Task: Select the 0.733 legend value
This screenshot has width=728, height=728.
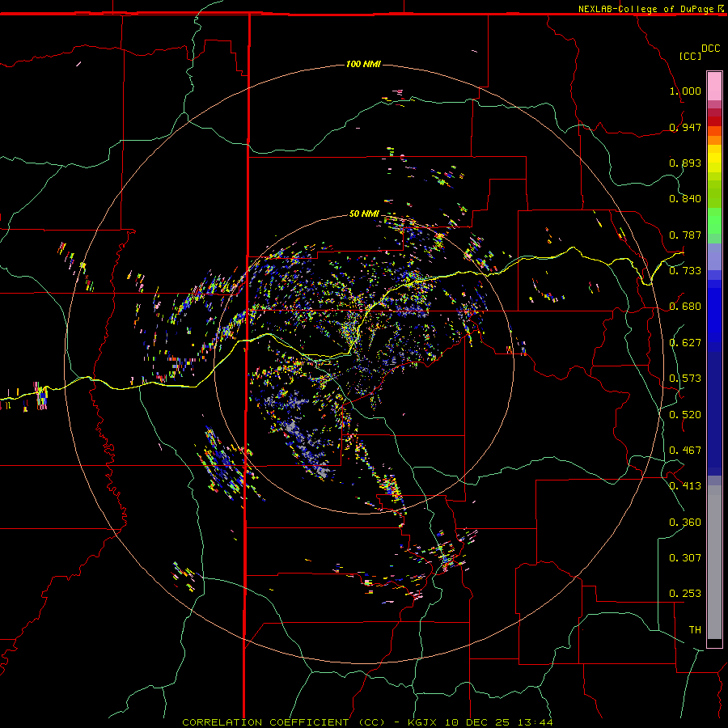Action: (x=685, y=271)
